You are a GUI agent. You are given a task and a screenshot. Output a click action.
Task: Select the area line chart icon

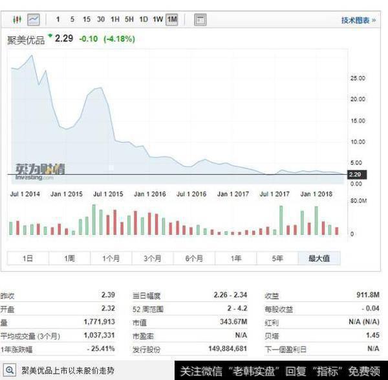(34, 19)
